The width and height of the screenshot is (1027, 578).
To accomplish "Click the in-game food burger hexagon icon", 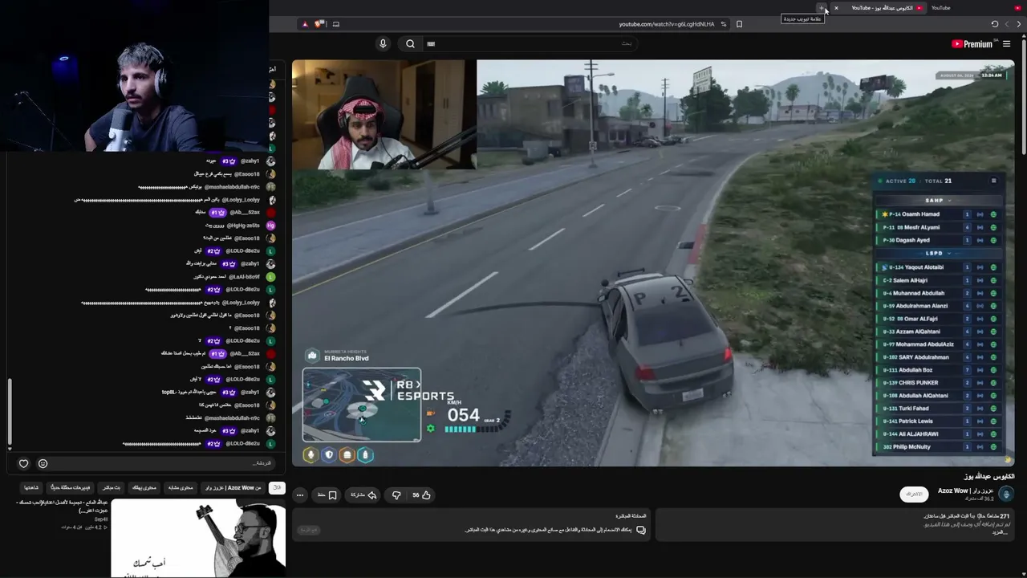I will (347, 455).
